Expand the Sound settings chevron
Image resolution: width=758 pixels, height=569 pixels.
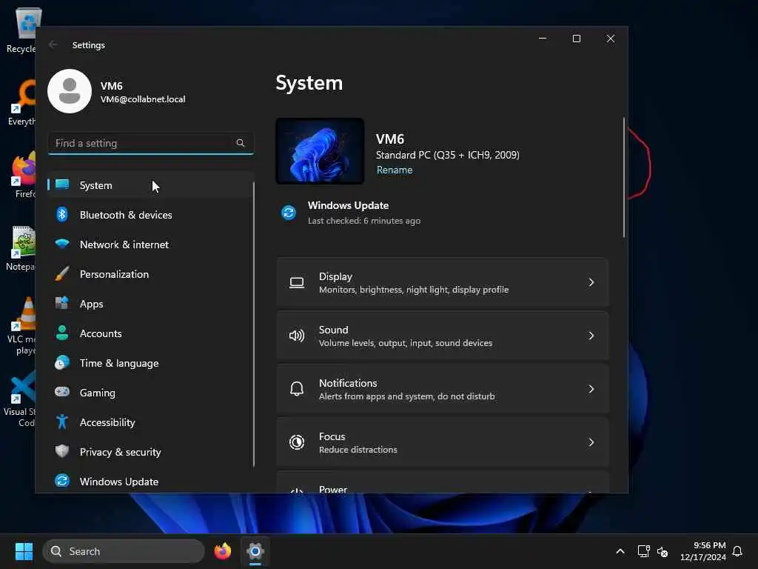(x=591, y=336)
